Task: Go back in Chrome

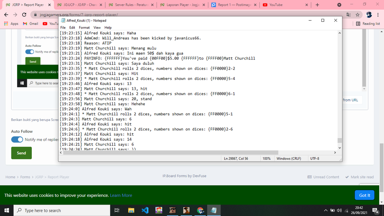Action: point(6,15)
